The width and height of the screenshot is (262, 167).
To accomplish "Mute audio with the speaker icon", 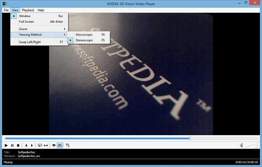I will 241,145.
